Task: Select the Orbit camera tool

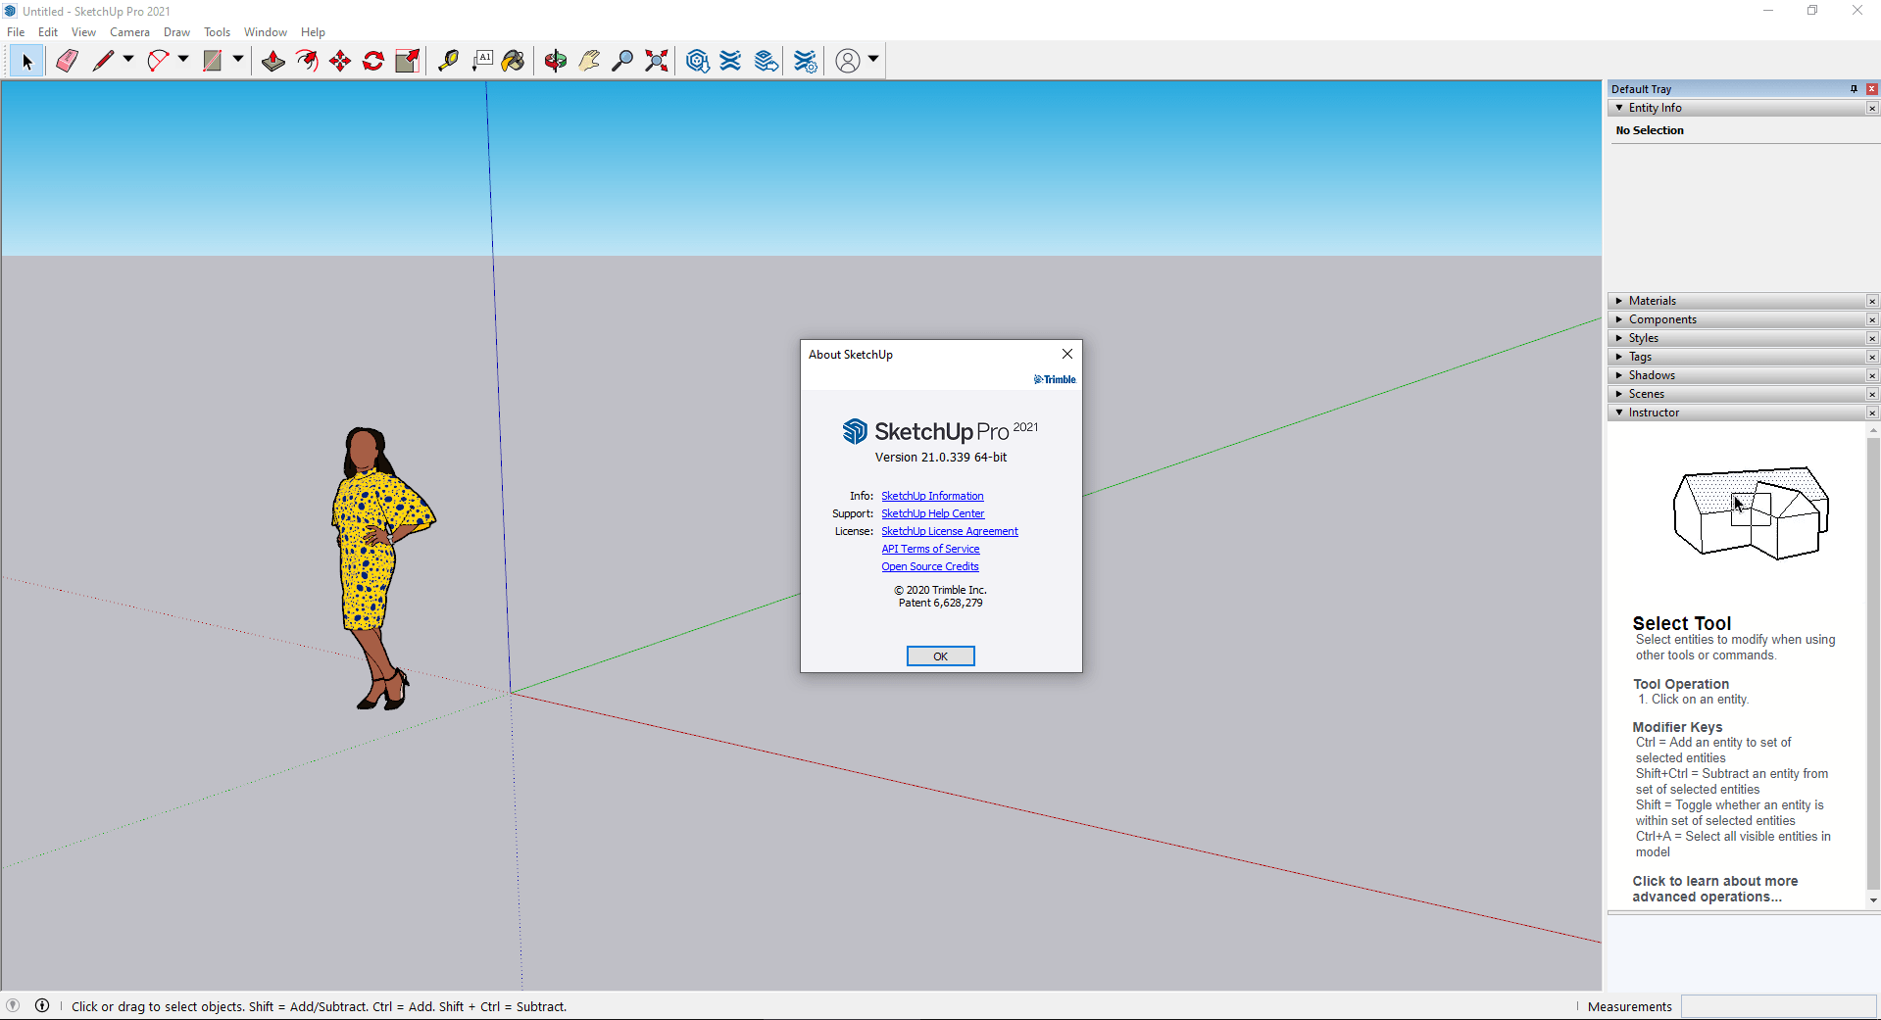Action: [556, 61]
